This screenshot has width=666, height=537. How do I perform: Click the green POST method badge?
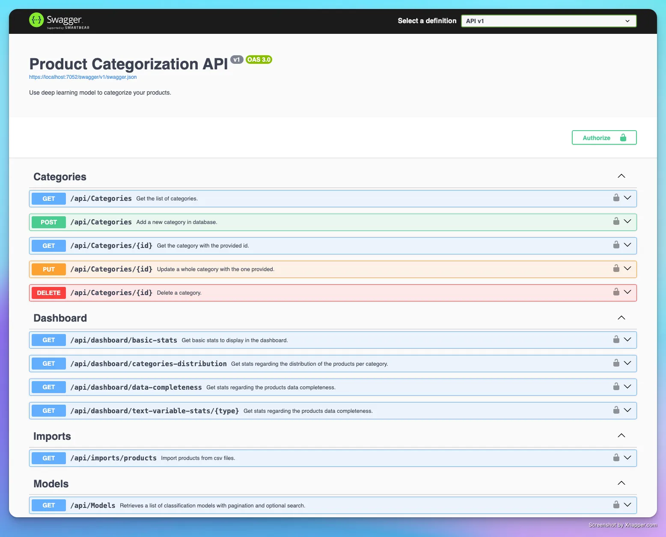[48, 222]
